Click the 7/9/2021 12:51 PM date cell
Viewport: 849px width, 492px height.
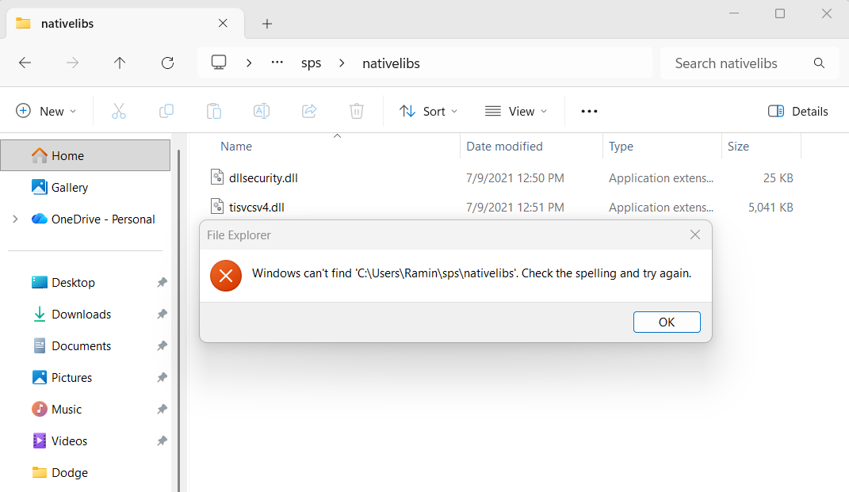[x=515, y=208]
